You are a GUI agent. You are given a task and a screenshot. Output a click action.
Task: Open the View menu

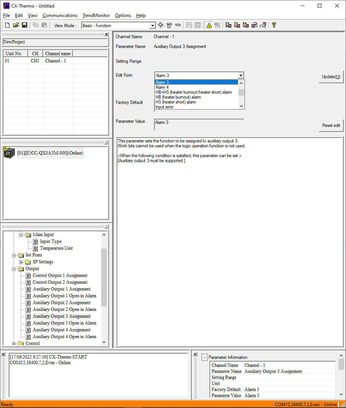pos(32,15)
